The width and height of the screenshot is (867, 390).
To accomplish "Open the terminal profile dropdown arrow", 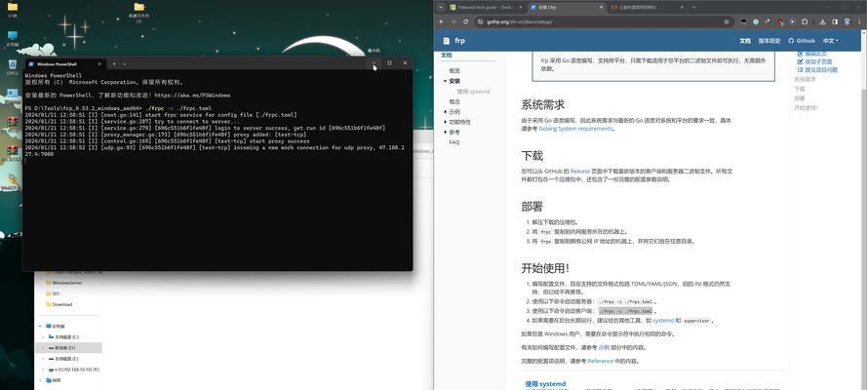I will pyautogui.click(x=125, y=63).
